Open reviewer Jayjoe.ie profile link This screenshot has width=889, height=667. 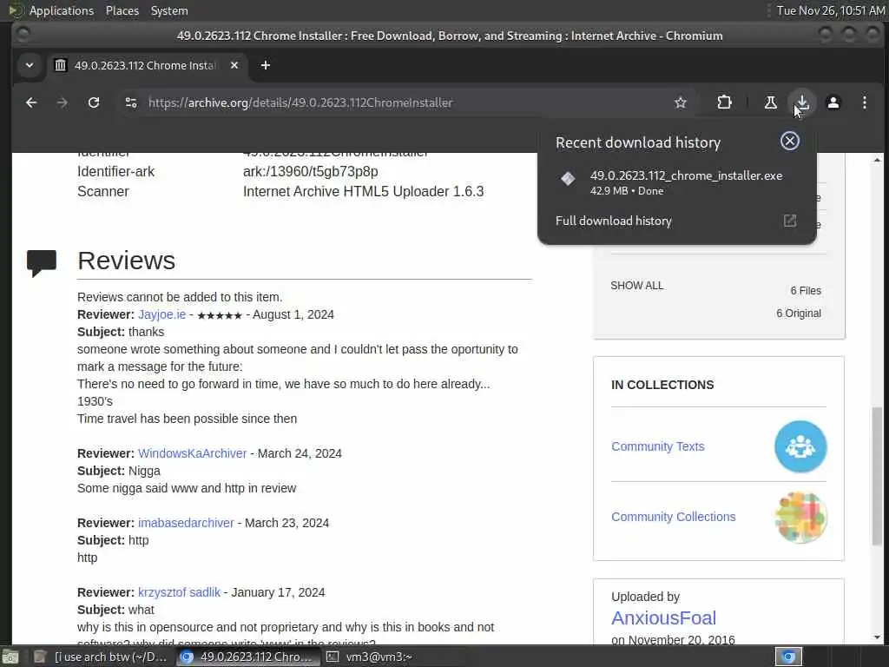click(161, 314)
